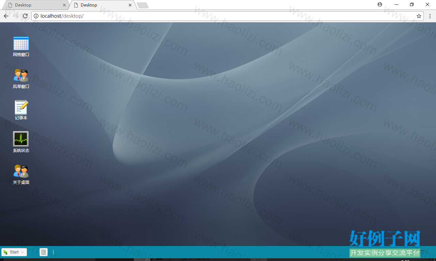
Task: Open the 关于桌面 about desktop shortcut
Action: coord(21,175)
